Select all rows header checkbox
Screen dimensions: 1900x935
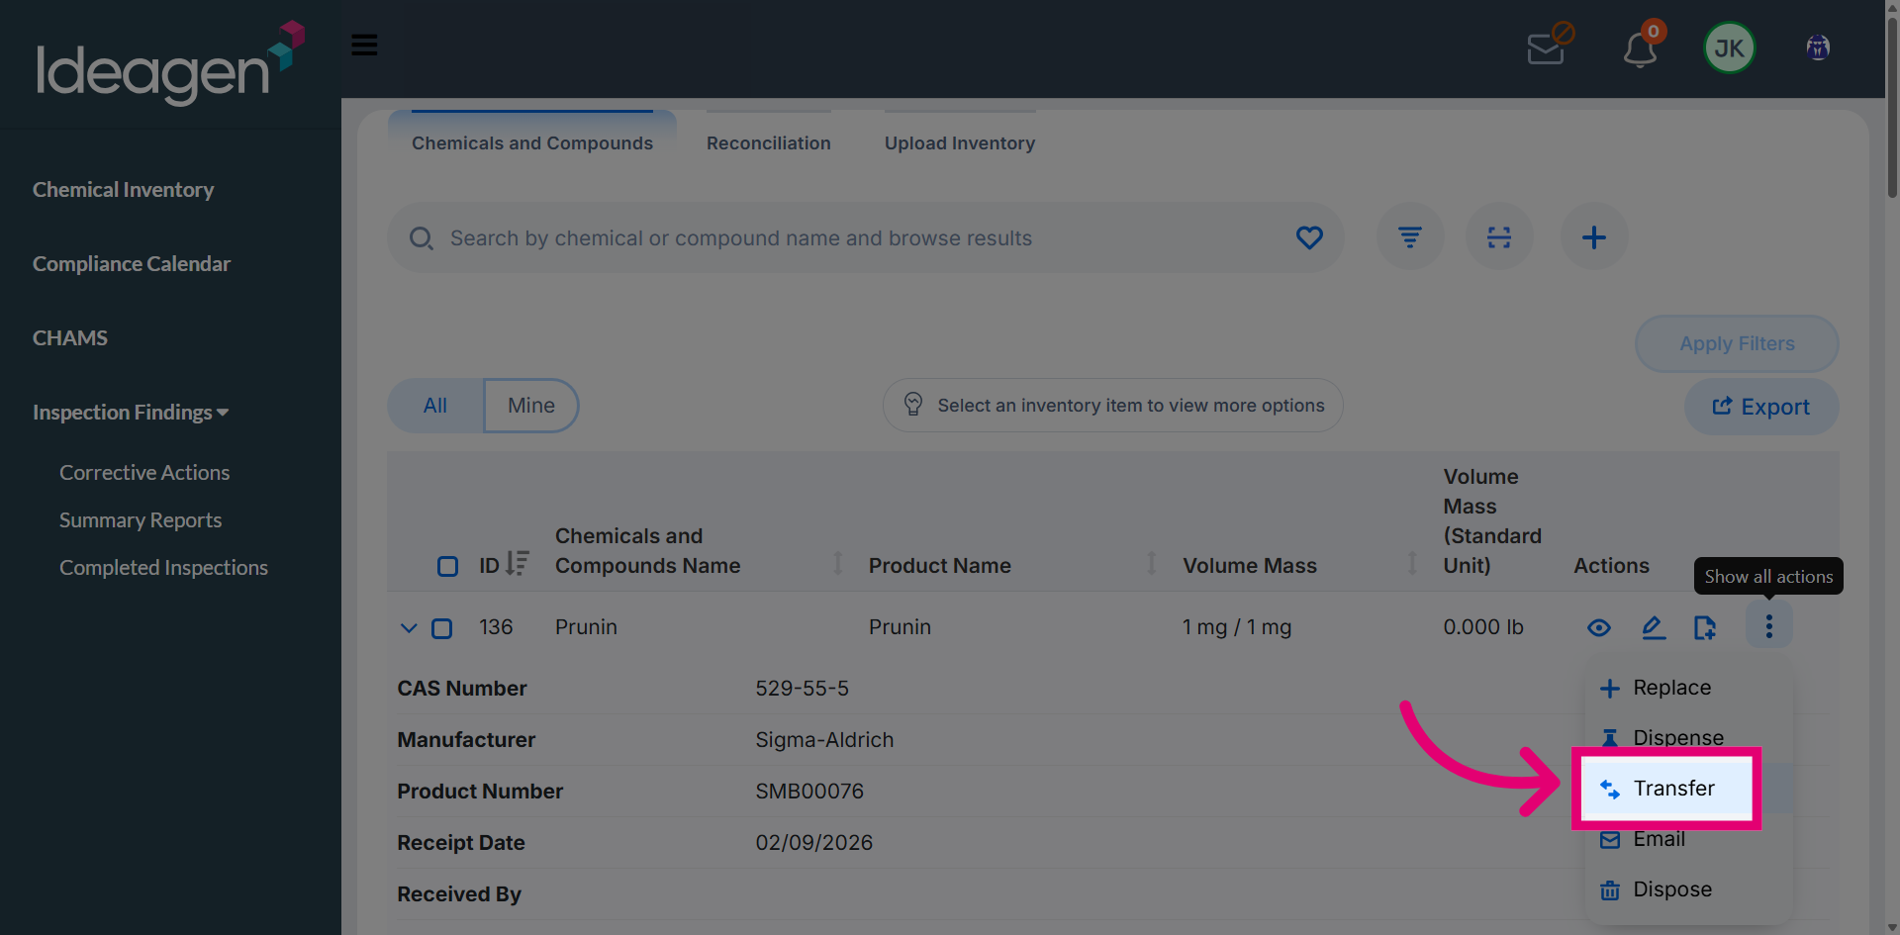(x=447, y=566)
